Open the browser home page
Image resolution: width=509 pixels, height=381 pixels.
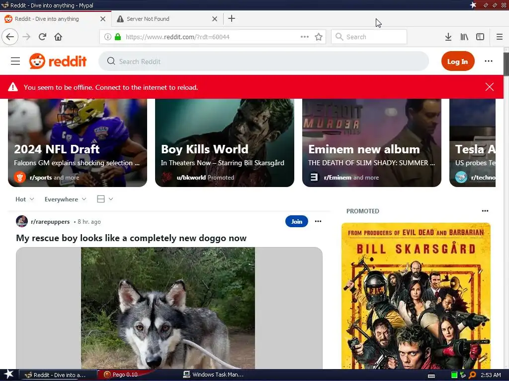click(58, 37)
